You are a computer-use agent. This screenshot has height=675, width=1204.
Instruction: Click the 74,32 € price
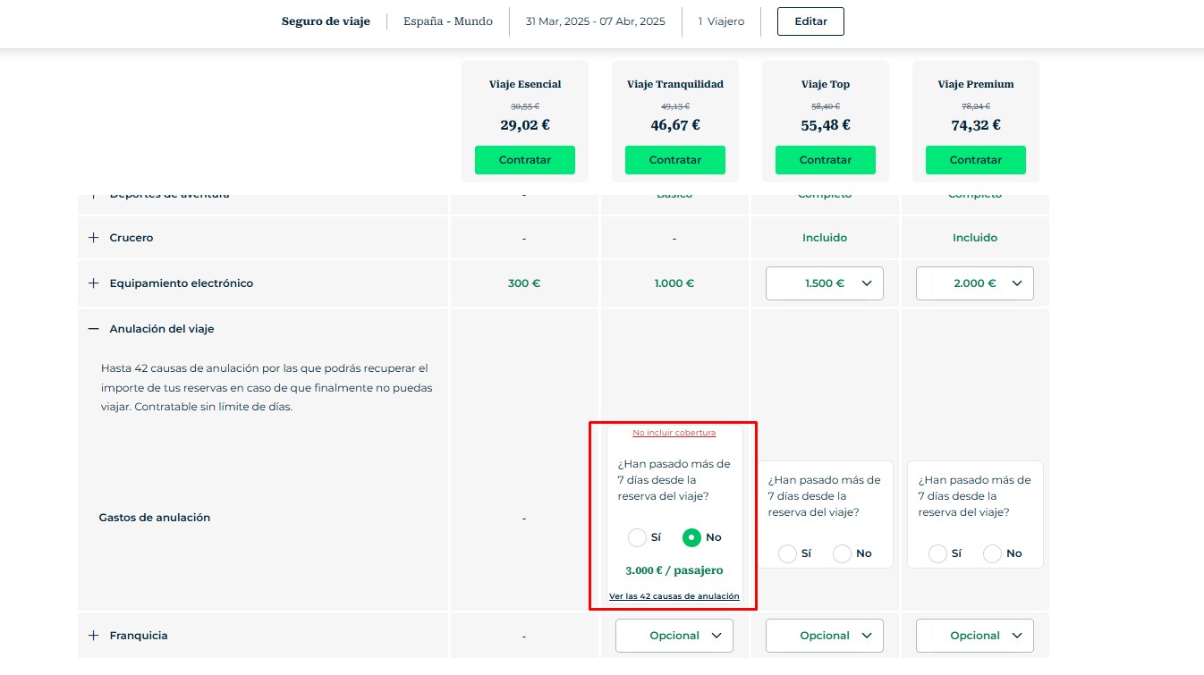(976, 125)
